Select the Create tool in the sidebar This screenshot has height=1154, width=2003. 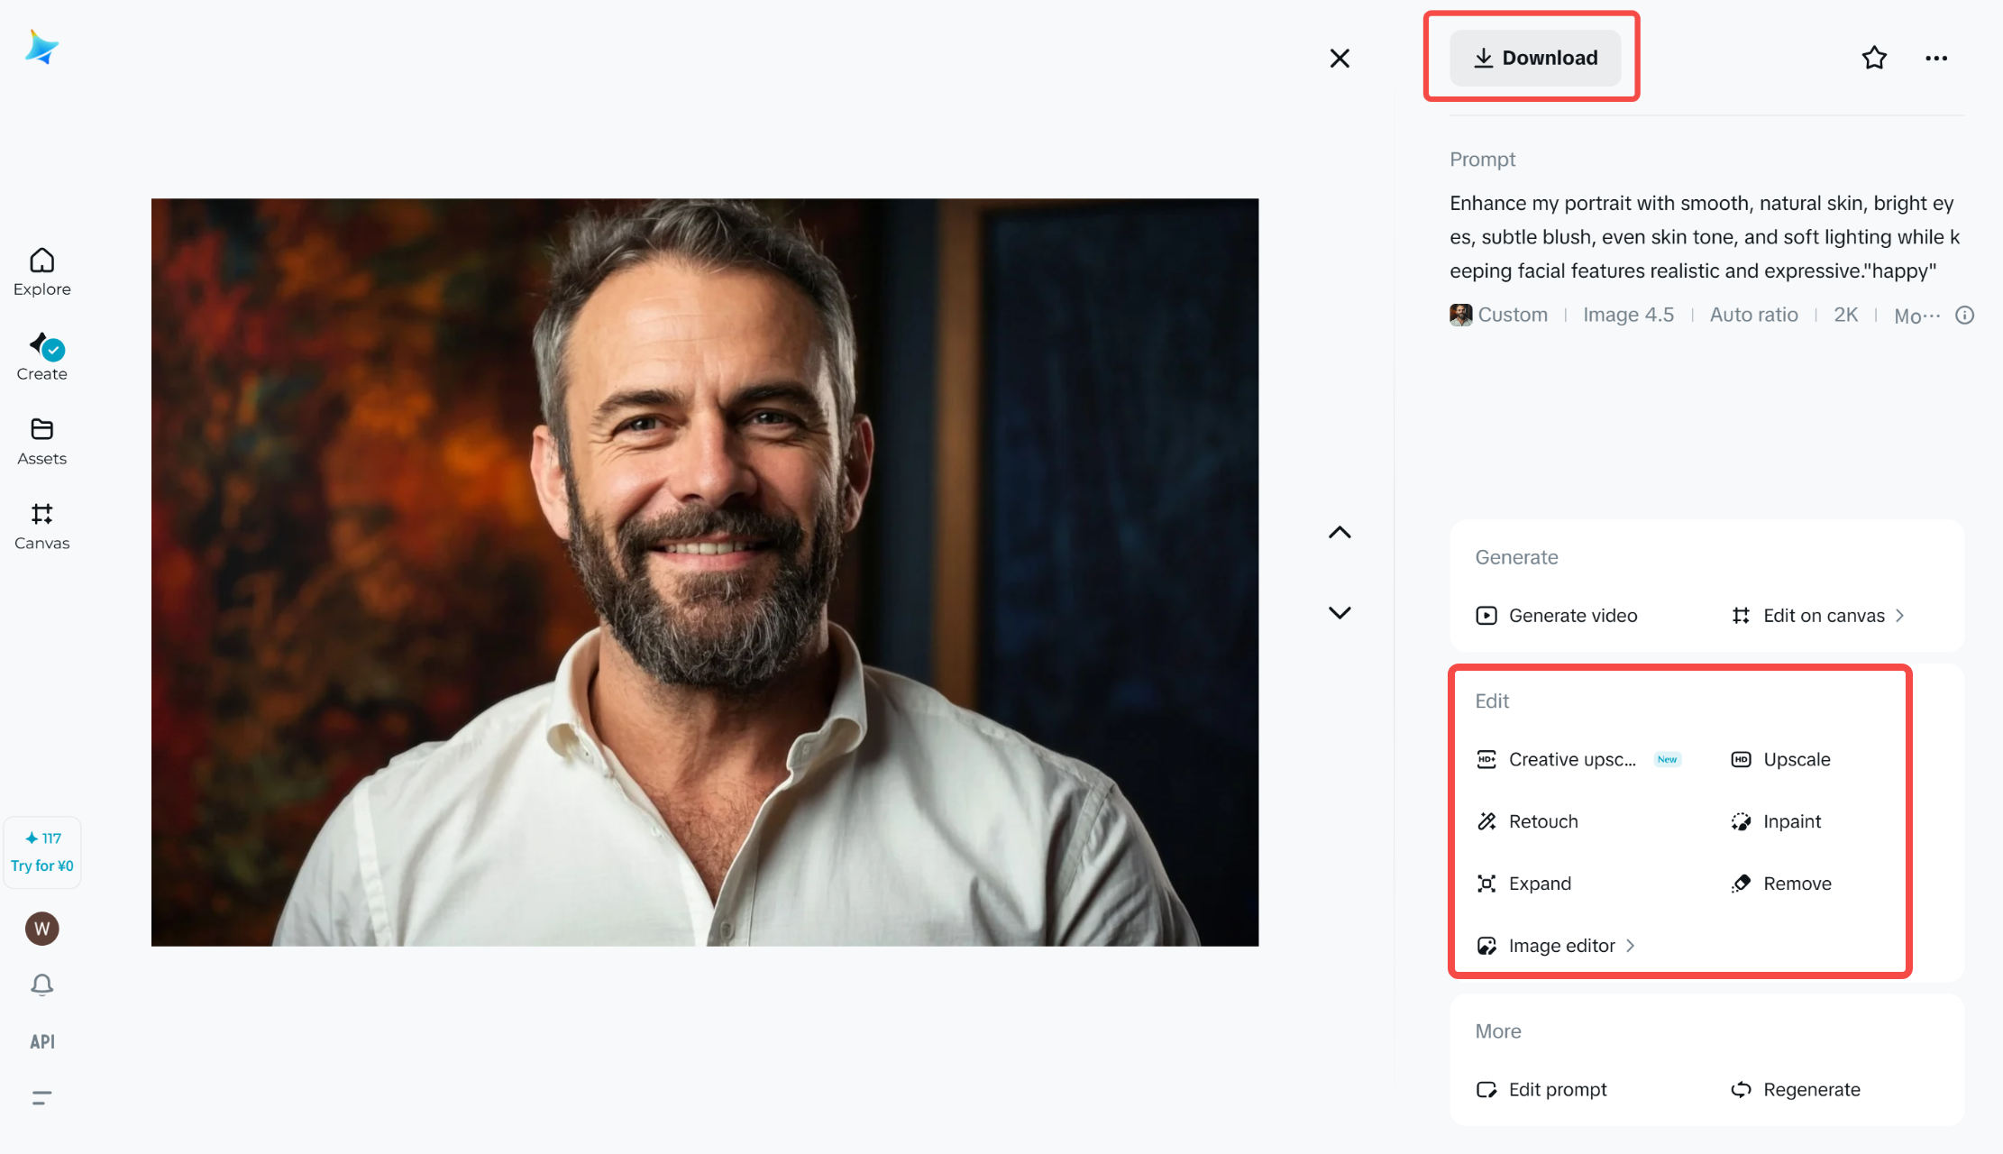click(x=41, y=356)
